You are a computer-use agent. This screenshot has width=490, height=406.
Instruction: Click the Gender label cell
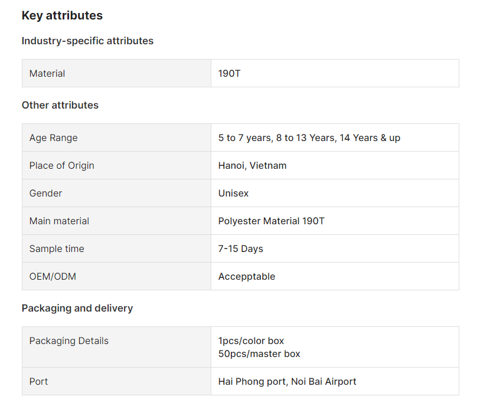[45, 194]
